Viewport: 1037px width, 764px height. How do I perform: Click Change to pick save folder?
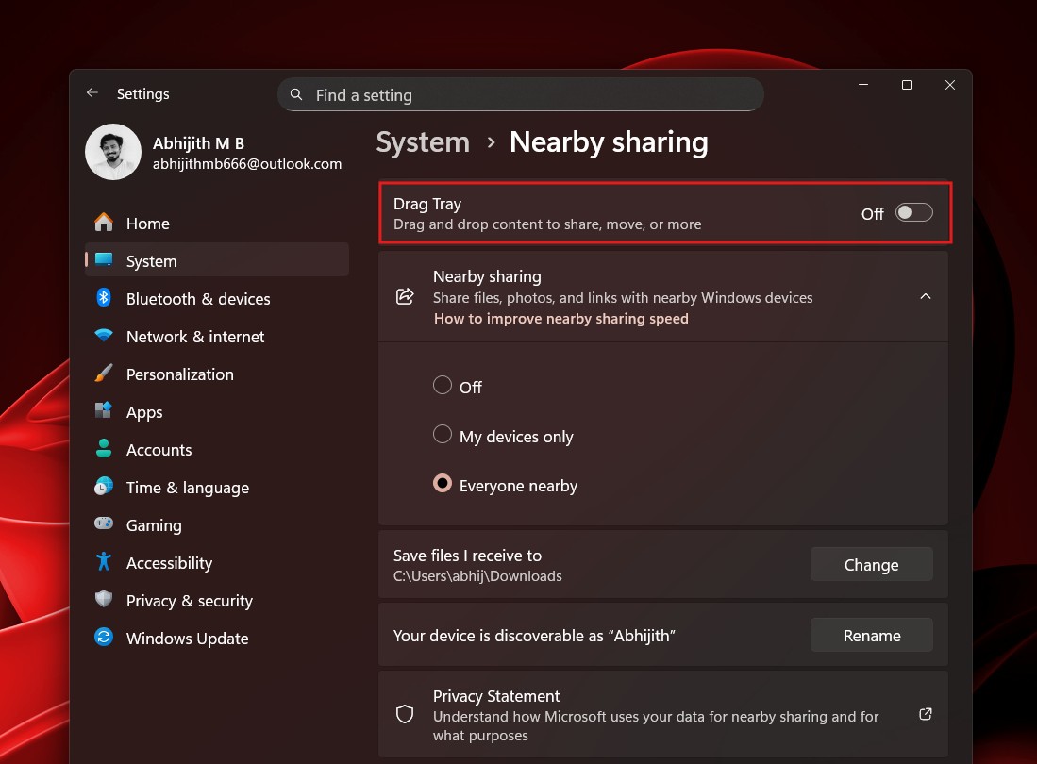click(870, 564)
